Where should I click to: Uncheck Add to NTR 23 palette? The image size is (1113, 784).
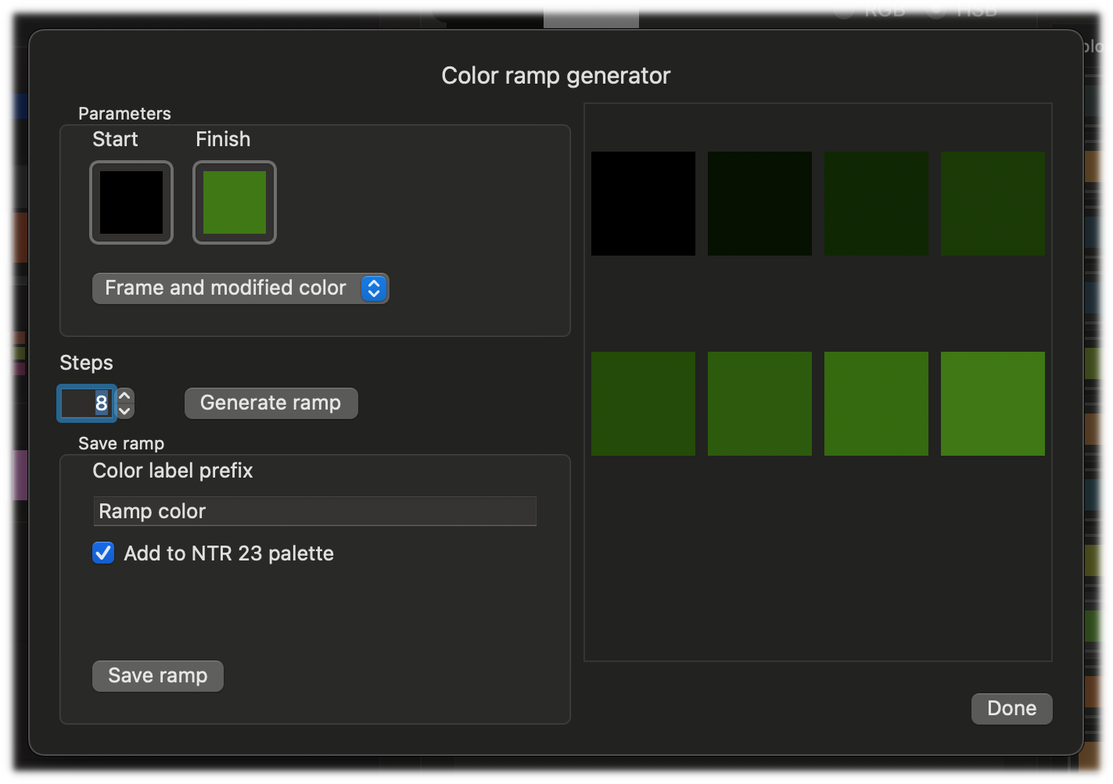(x=103, y=553)
